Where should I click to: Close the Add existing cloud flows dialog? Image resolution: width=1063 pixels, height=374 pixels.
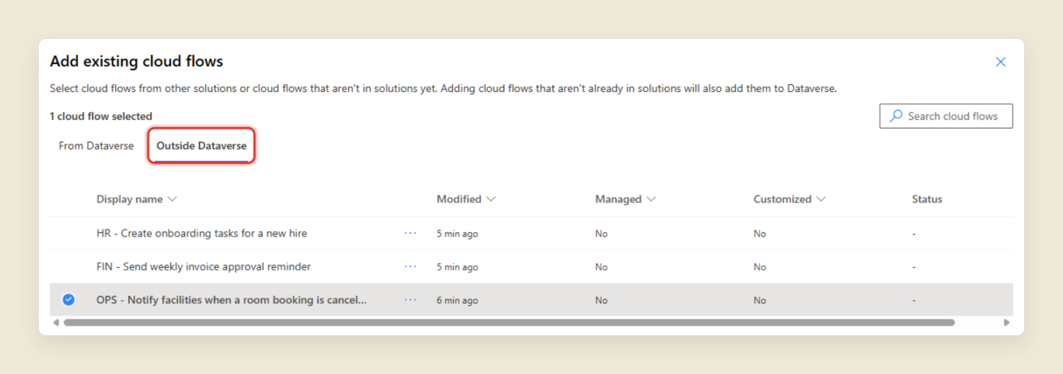point(1000,62)
